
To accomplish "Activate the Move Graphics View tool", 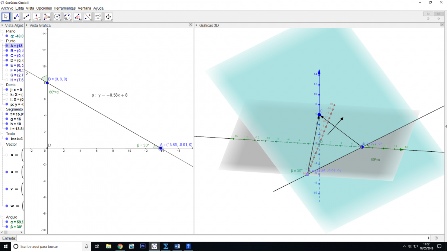I will tap(108, 17).
